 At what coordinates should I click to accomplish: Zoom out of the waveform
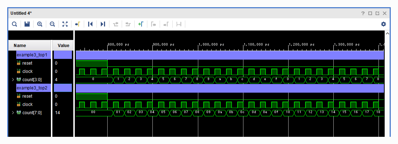52,24
